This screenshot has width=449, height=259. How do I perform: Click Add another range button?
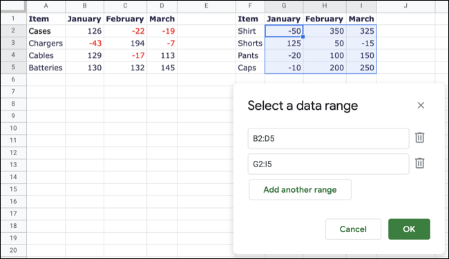(x=300, y=189)
